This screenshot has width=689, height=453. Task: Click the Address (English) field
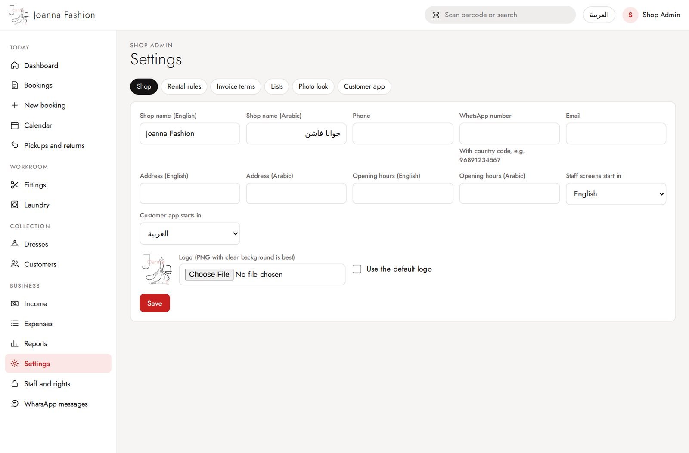click(190, 193)
